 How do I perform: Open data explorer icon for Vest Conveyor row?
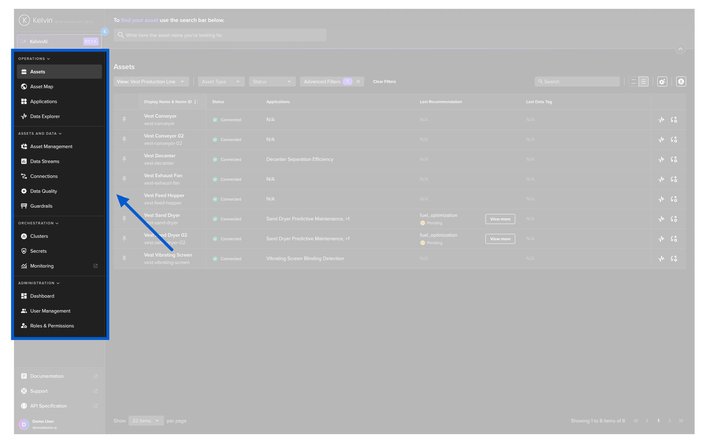pyautogui.click(x=661, y=120)
